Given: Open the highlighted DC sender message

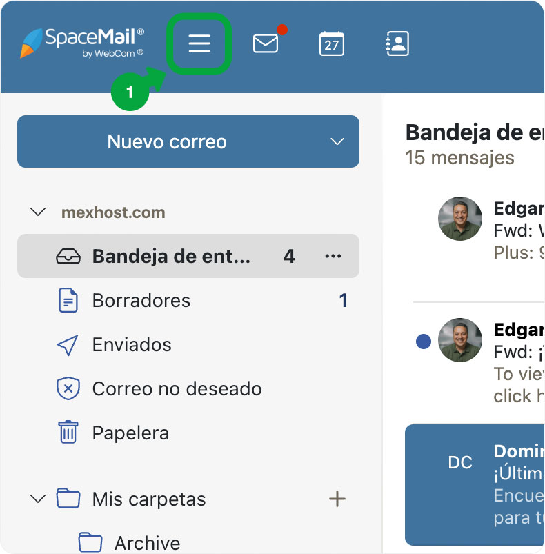Looking at the screenshot, I should click(476, 484).
